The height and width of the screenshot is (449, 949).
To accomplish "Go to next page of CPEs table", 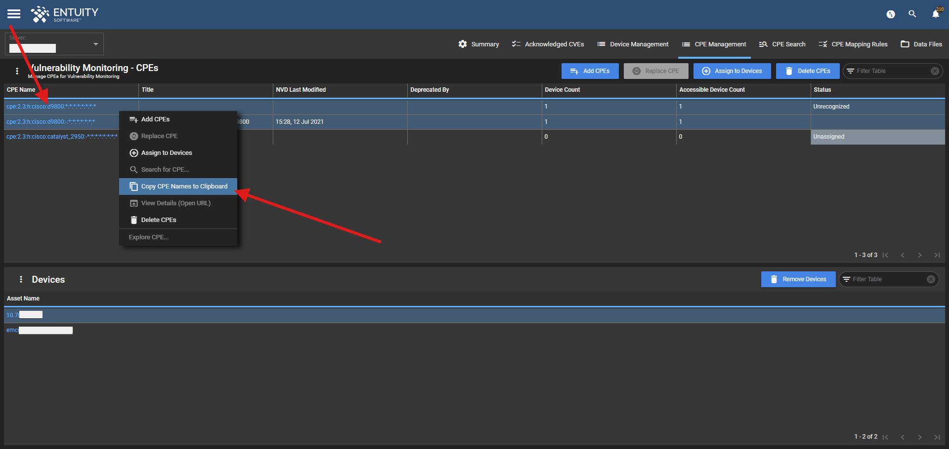I will click(x=920, y=255).
